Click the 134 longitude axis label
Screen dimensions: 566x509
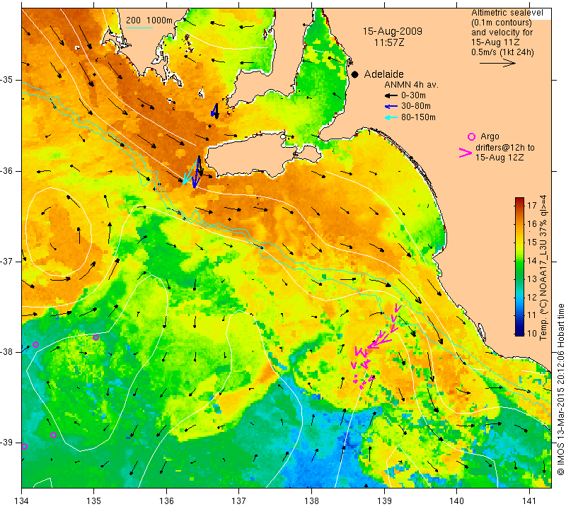(22, 501)
